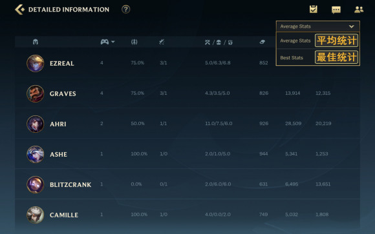
Task: Open Blitzcrank champion row
Action: (x=187, y=184)
